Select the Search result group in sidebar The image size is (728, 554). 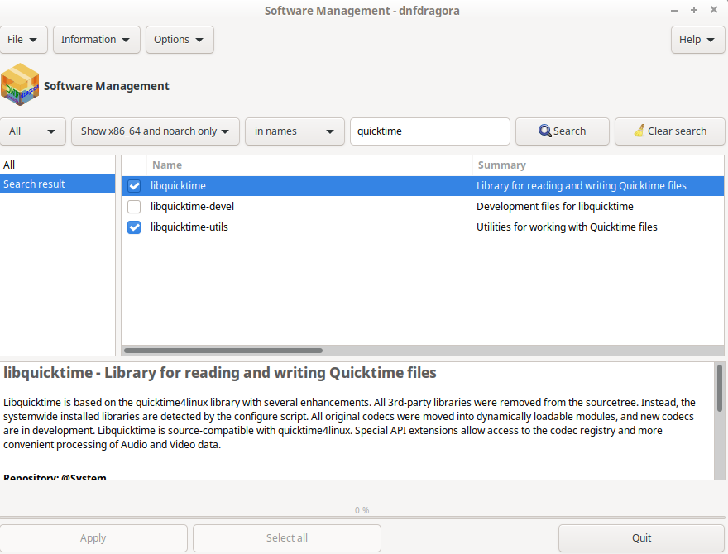58,184
